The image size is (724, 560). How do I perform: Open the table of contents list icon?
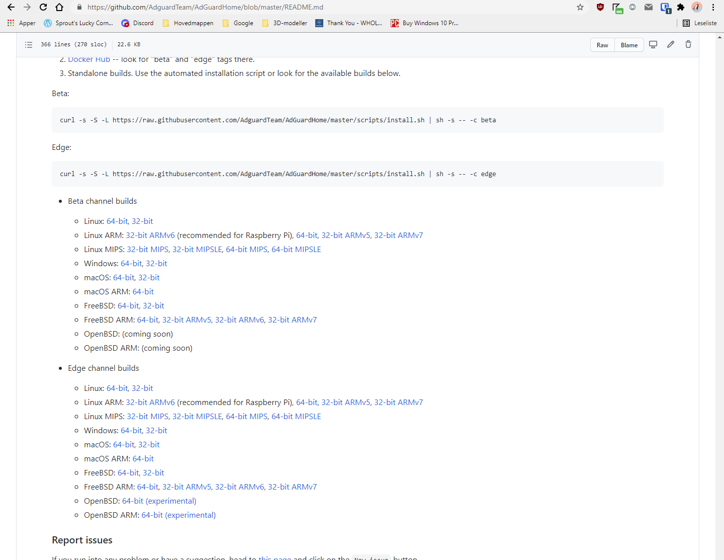coord(29,44)
